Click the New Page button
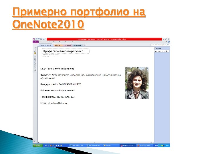The height and width of the screenshot is (154, 206). (159, 48)
